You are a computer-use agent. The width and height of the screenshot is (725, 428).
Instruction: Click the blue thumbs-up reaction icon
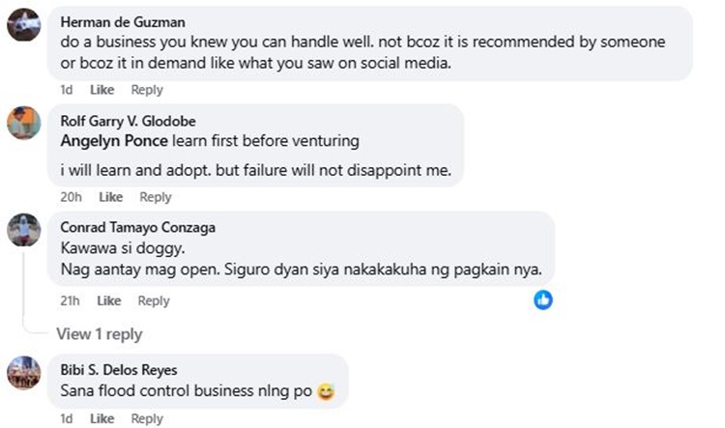pyautogui.click(x=543, y=300)
